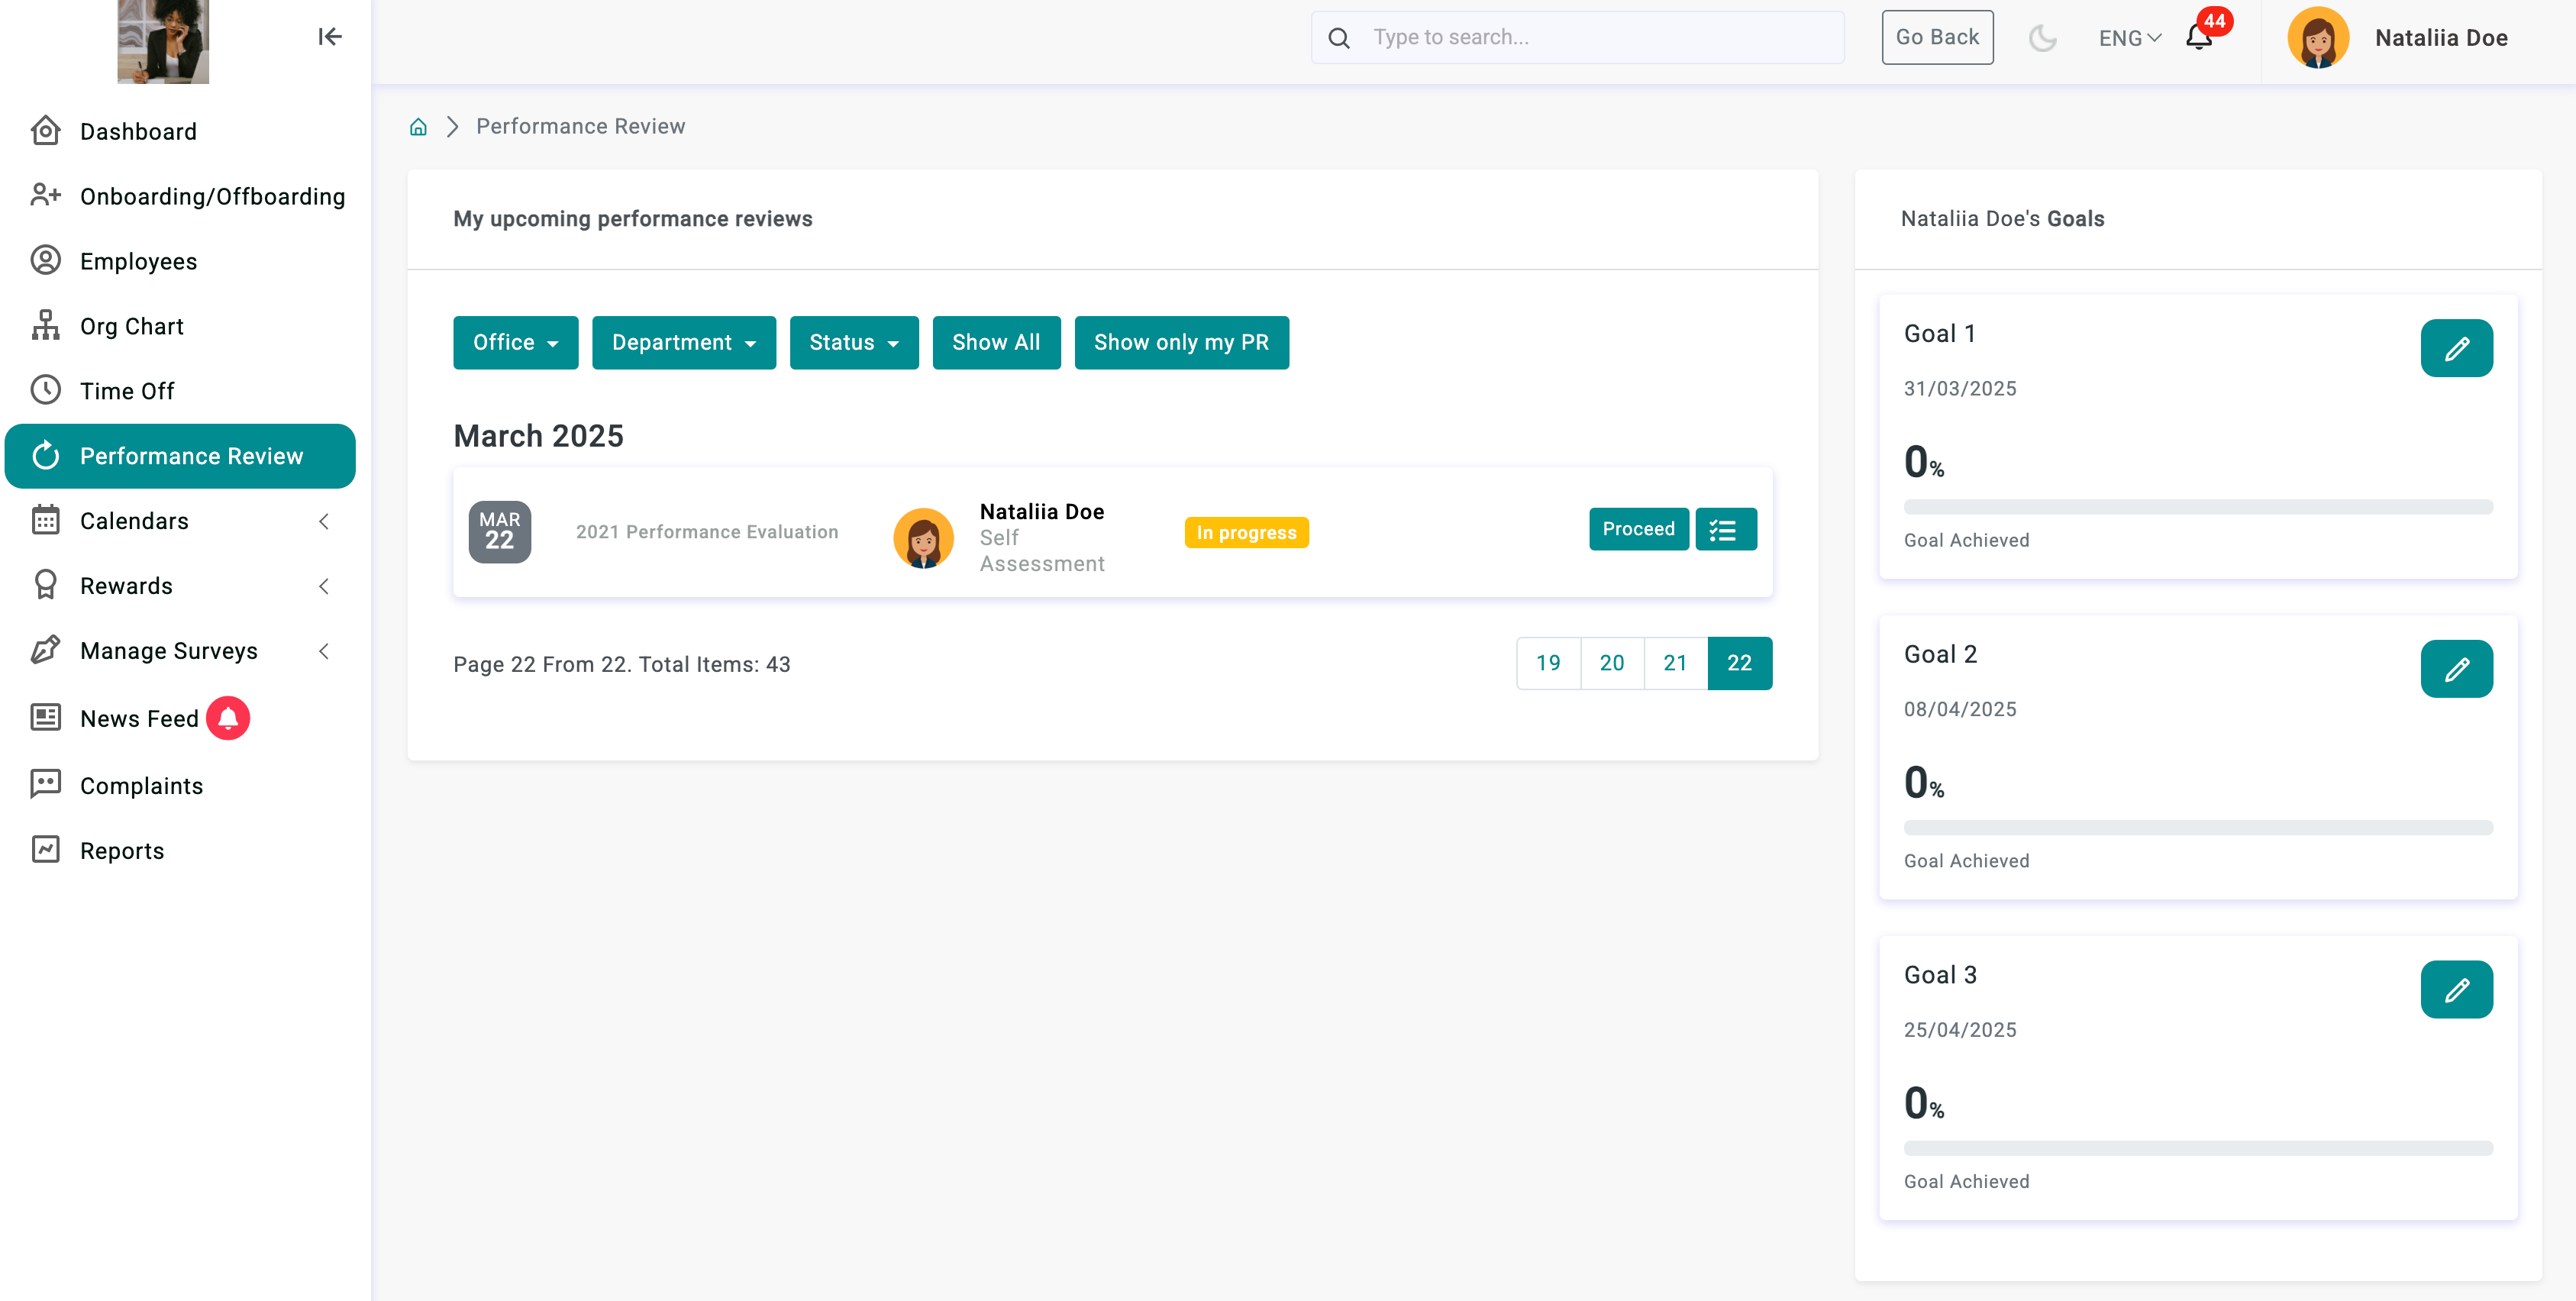The width and height of the screenshot is (2576, 1301).
Task: Click the Complaints chat bubble icon
Action: [x=46, y=784]
